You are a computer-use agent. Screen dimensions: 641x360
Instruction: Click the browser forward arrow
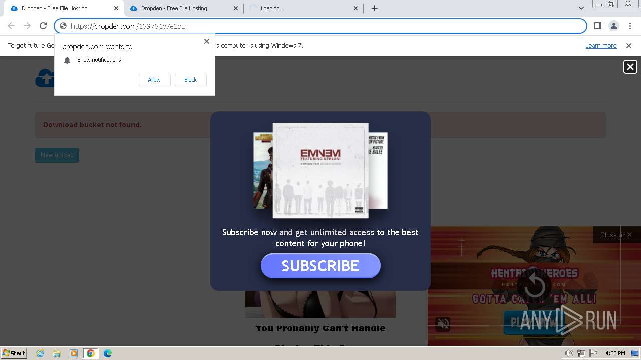click(27, 26)
